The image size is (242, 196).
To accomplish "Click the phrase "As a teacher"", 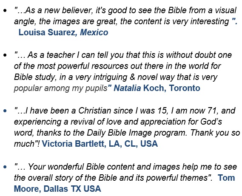I will click(51, 55).
